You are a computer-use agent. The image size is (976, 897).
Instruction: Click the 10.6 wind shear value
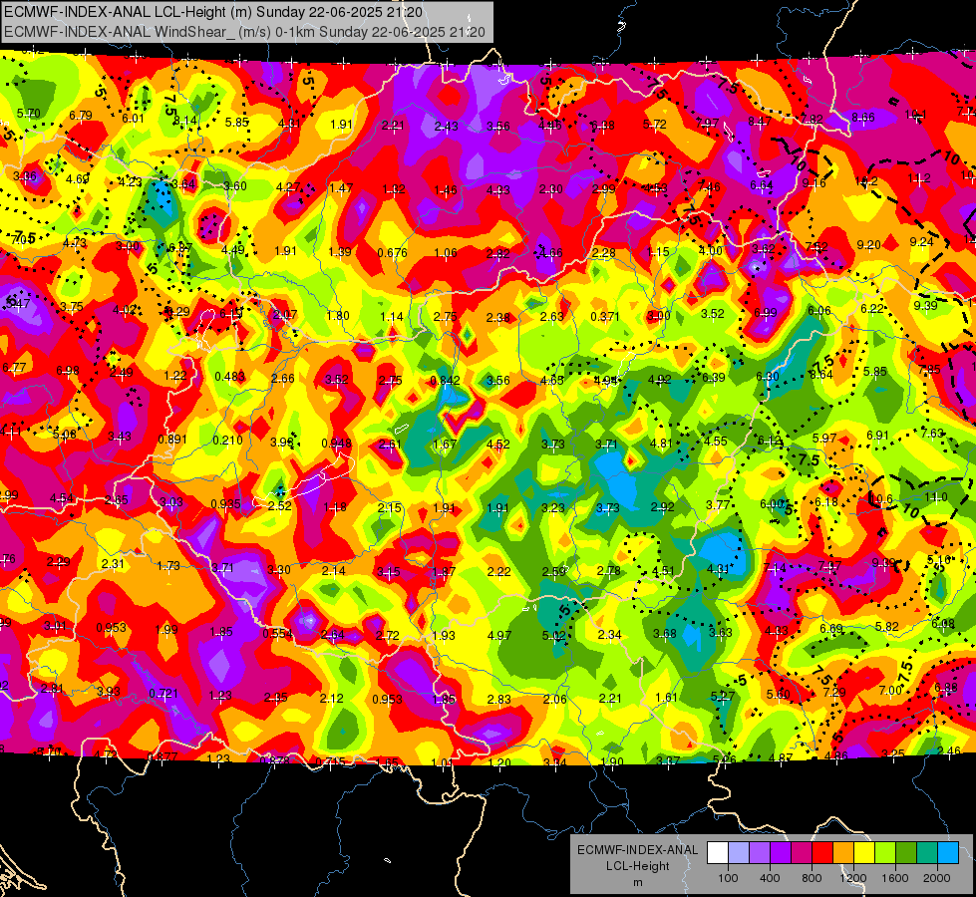(x=881, y=499)
